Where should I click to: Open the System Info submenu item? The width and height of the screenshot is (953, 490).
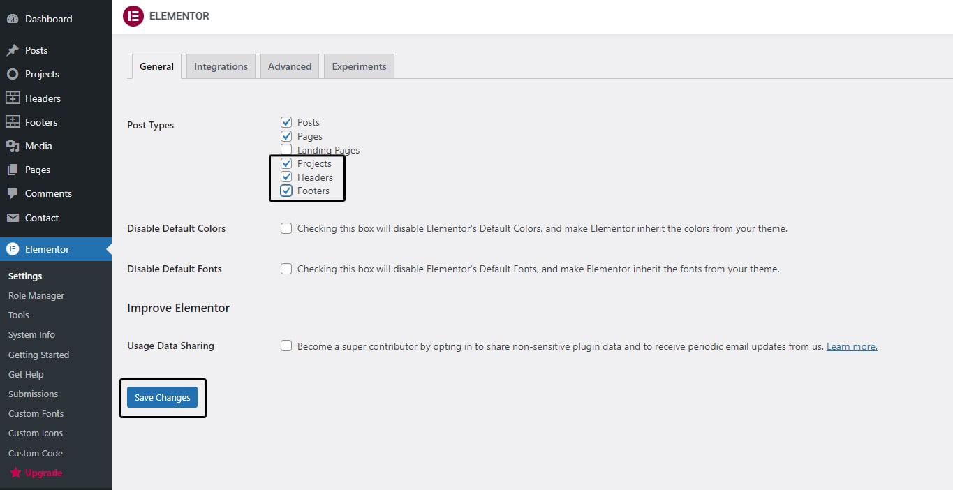[31, 334]
